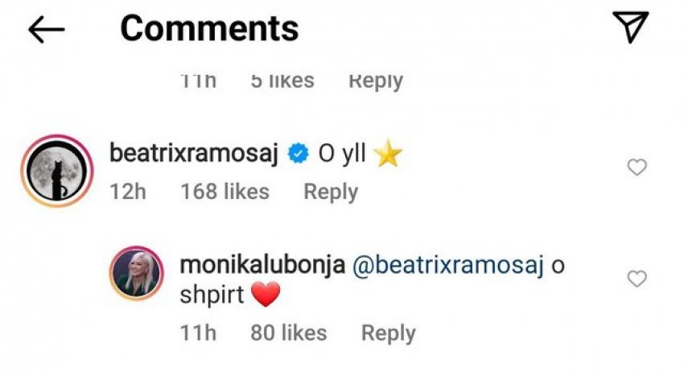684x372 pixels.
Task: Click the Comments page title
Action: pos(209,29)
